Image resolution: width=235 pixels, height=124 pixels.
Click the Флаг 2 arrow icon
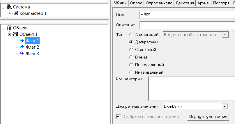pyautogui.click(x=22, y=47)
